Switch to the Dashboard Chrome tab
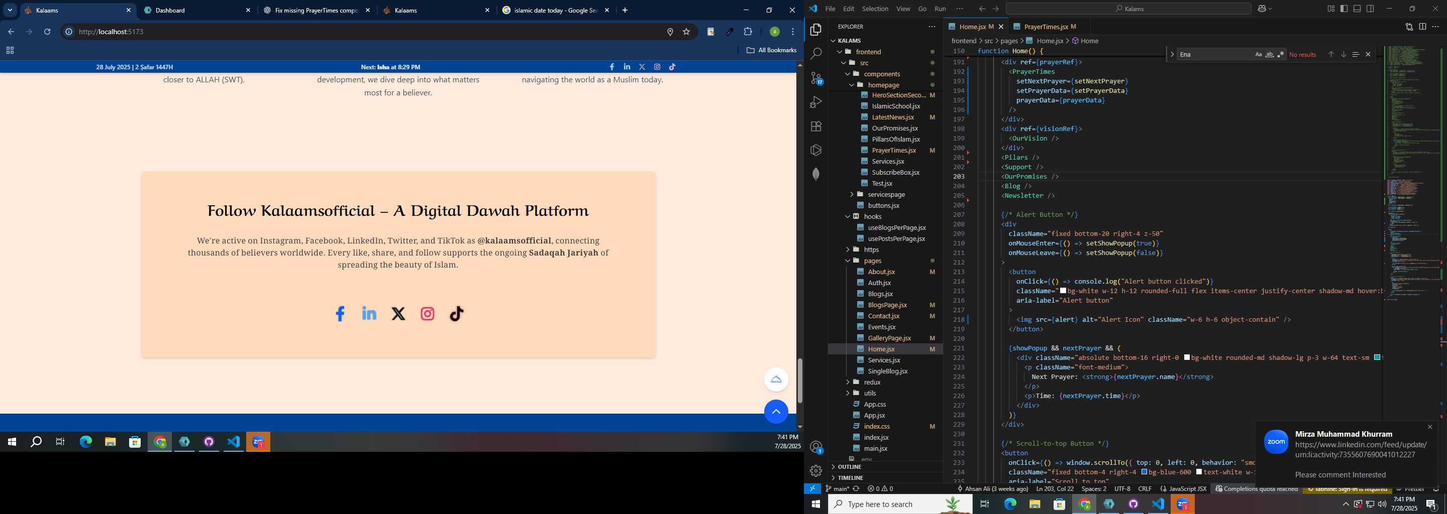This screenshot has height=514, width=1447. point(195,10)
